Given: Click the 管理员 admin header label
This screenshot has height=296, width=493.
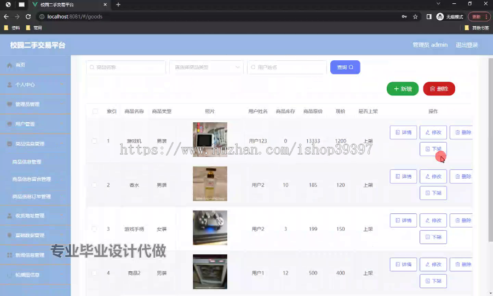Looking at the screenshot, I should (x=430, y=45).
